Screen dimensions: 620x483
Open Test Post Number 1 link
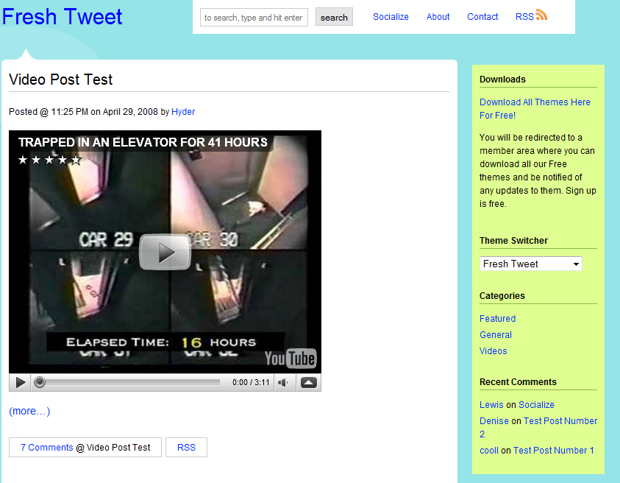(554, 451)
